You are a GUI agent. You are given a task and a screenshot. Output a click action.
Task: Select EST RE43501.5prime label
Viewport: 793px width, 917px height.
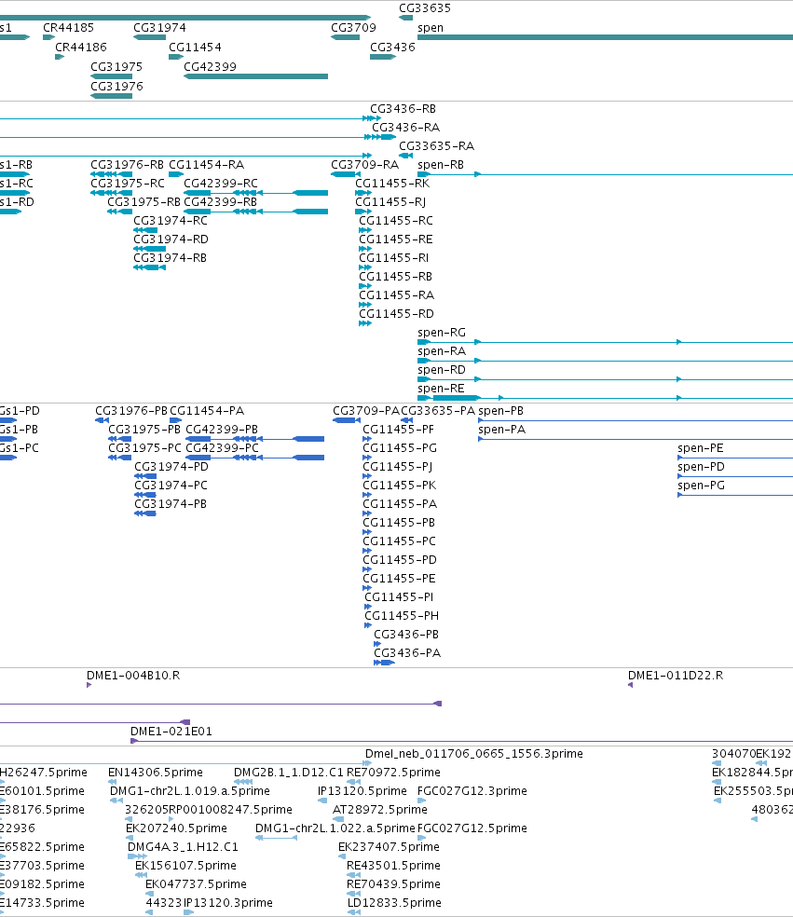[393, 866]
